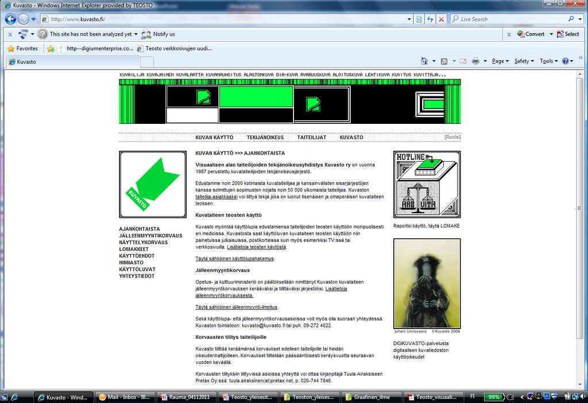Open HINNASTO in the left menu
The image size is (588, 403).
[x=131, y=263]
